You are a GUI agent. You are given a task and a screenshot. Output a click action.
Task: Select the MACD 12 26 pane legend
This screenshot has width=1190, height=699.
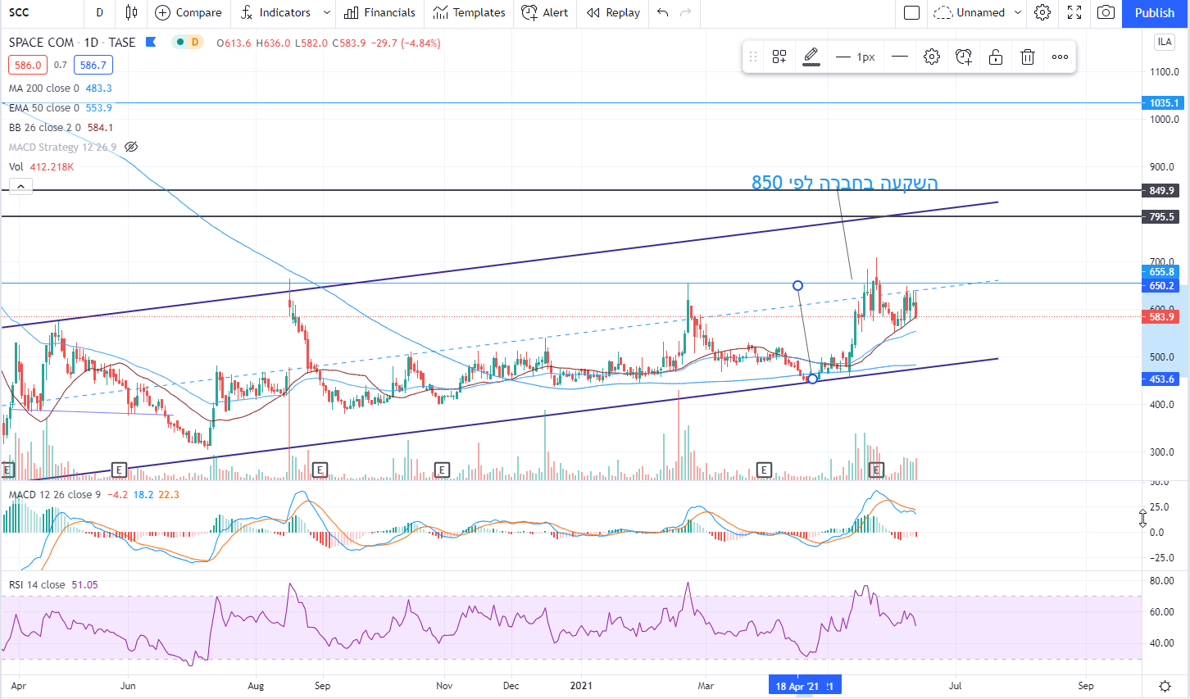pos(55,494)
